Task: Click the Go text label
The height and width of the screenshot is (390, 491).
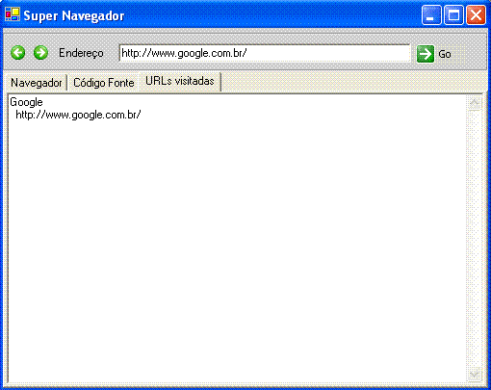Action: coord(445,54)
